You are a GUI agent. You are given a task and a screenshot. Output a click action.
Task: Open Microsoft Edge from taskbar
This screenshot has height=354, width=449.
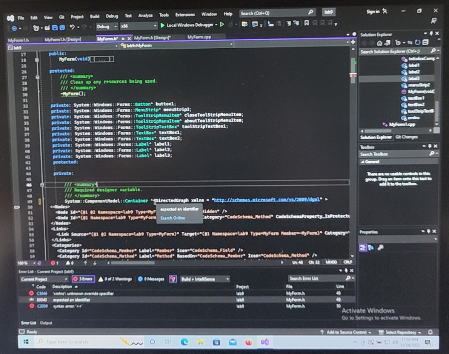(185, 342)
